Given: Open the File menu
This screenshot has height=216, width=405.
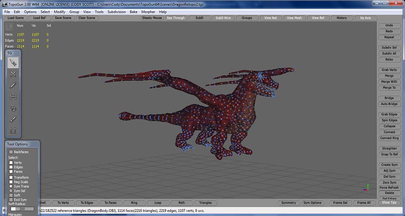Looking at the screenshot, I should (7, 12).
